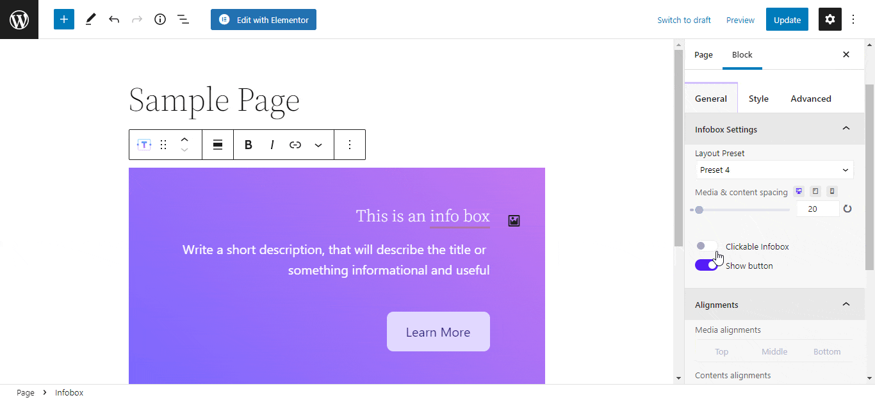Image resolution: width=875 pixels, height=400 pixels.
Task: Click the spacing reset icon
Action: click(x=847, y=209)
